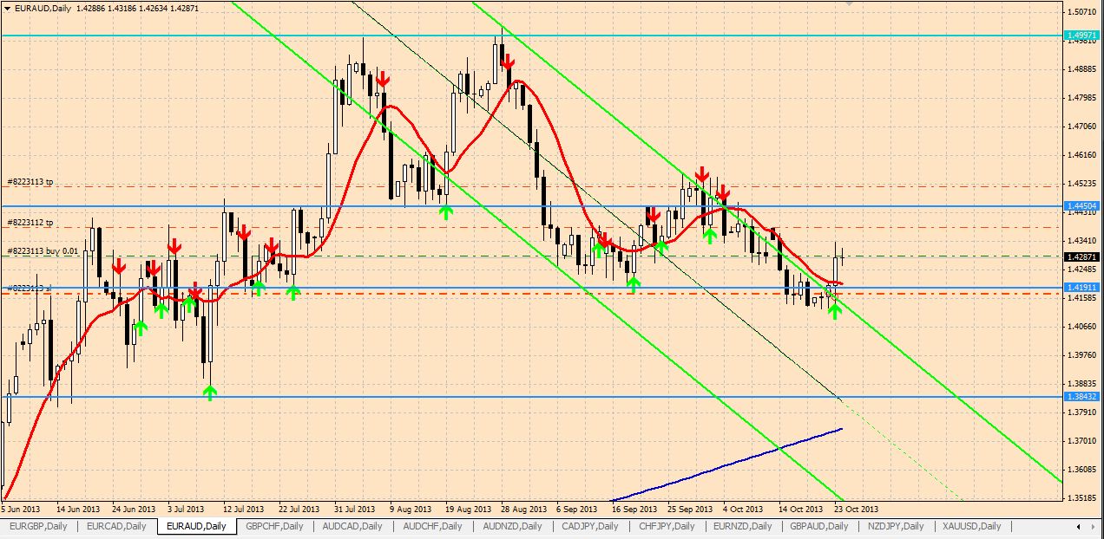
Task: Click the 31 Jul 2013 date label
Action: [x=354, y=509]
